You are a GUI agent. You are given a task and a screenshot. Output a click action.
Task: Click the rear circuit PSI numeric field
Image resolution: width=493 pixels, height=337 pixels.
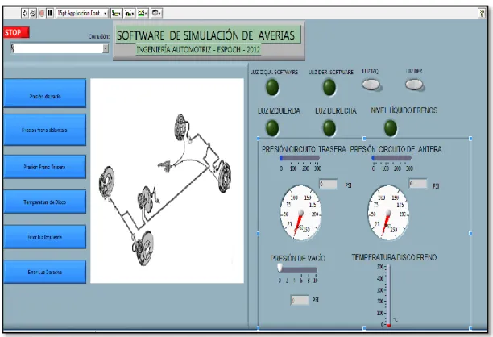328,184
